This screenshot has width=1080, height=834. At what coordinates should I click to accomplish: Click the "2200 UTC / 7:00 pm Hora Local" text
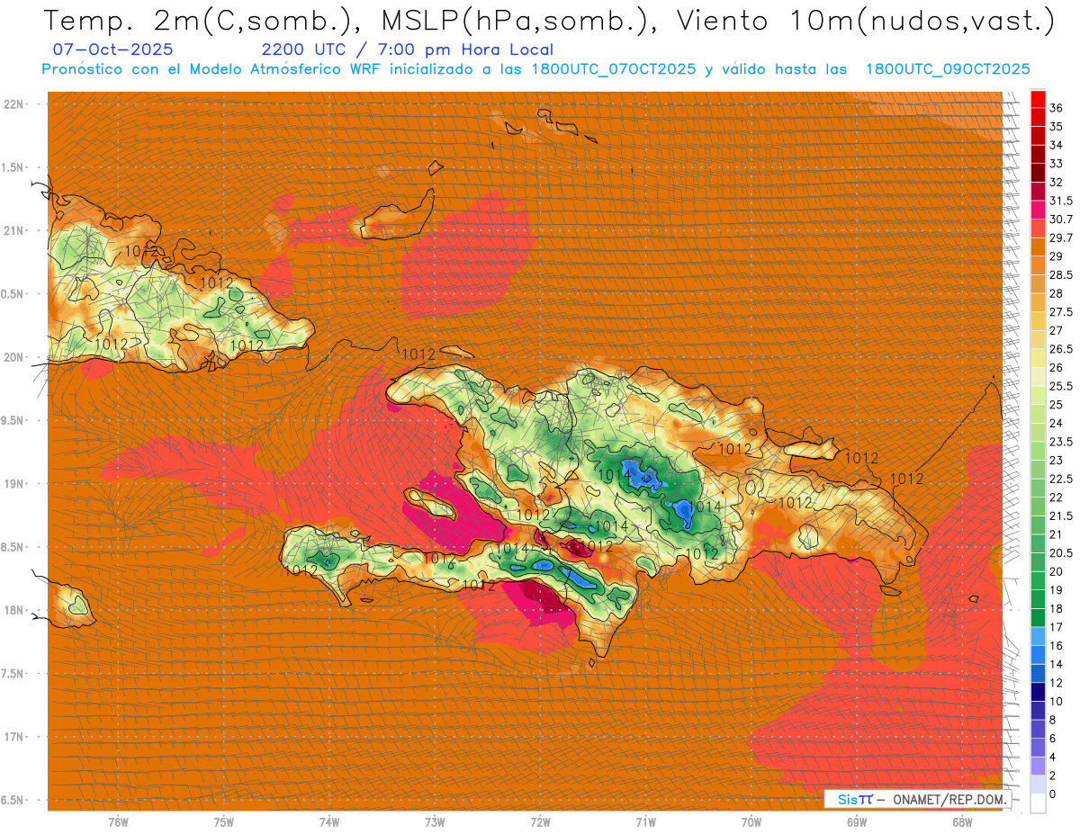coord(407,50)
